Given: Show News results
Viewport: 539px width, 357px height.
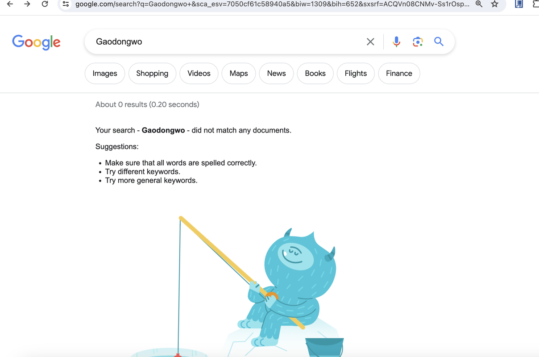Looking at the screenshot, I should [276, 73].
